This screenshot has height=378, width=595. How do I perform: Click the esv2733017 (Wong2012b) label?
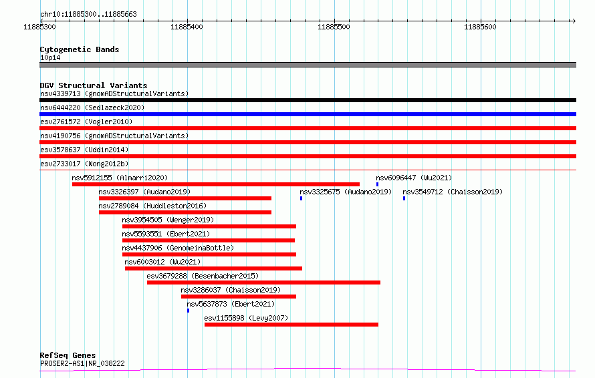[84, 164]
